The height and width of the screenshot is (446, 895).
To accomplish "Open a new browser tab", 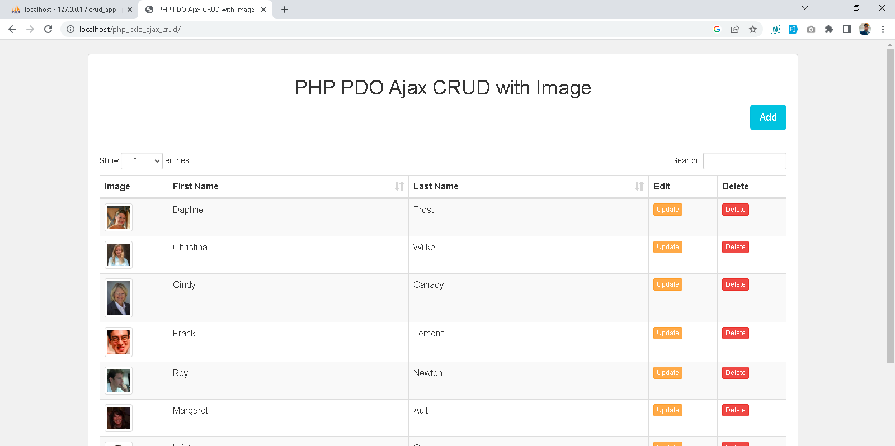I will pos(285,10).
